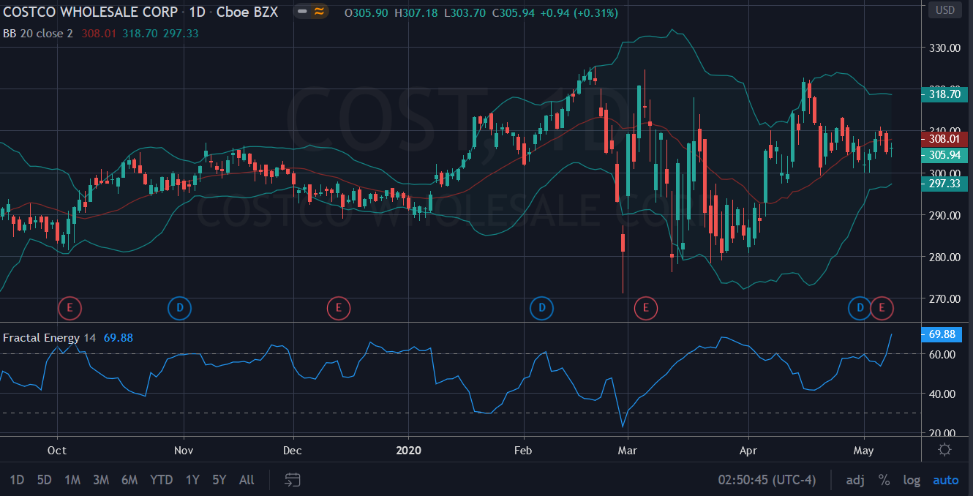Viewport: 973px width, 496px height.
Task: Open the earnings marker near March
Action: point(645,308)
